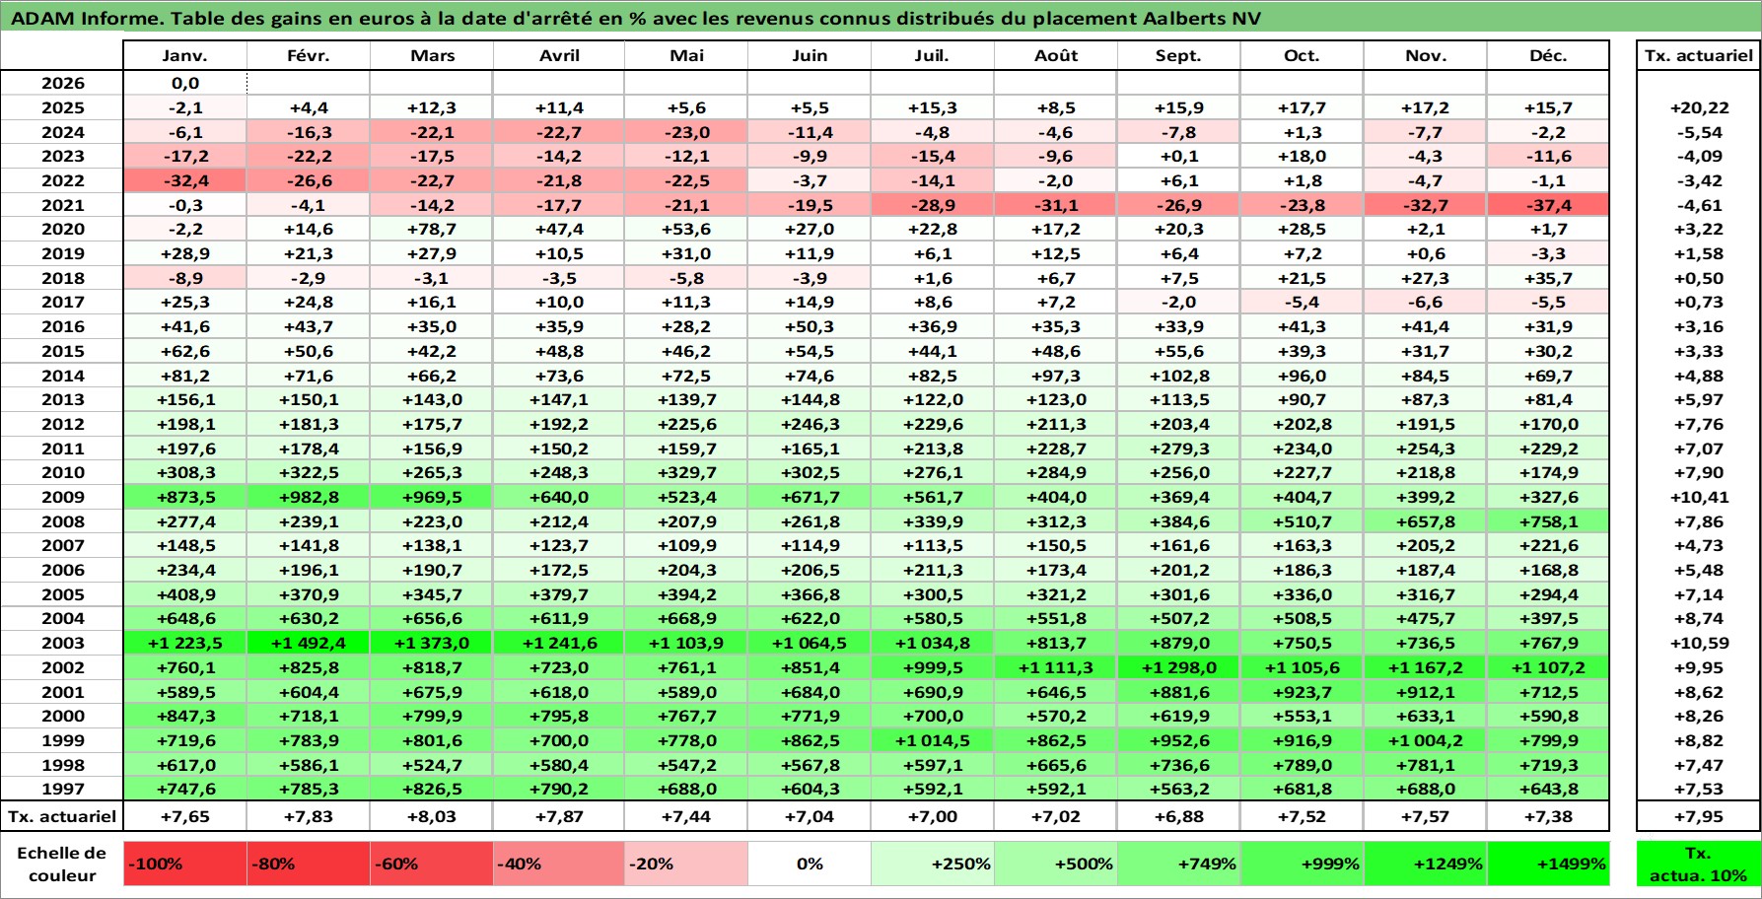Select the 1997 row label
This screenshot has height=899, width=1762.
[x=62, y=789]
